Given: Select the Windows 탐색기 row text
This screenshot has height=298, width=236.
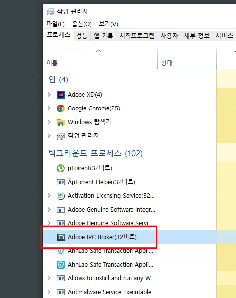Looking at the screenshot, I should pos(89,122).
